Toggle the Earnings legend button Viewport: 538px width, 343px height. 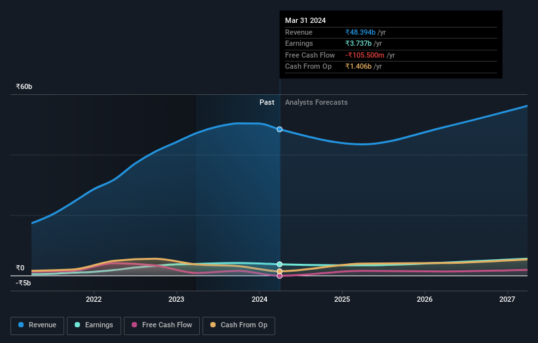point(94,325)
